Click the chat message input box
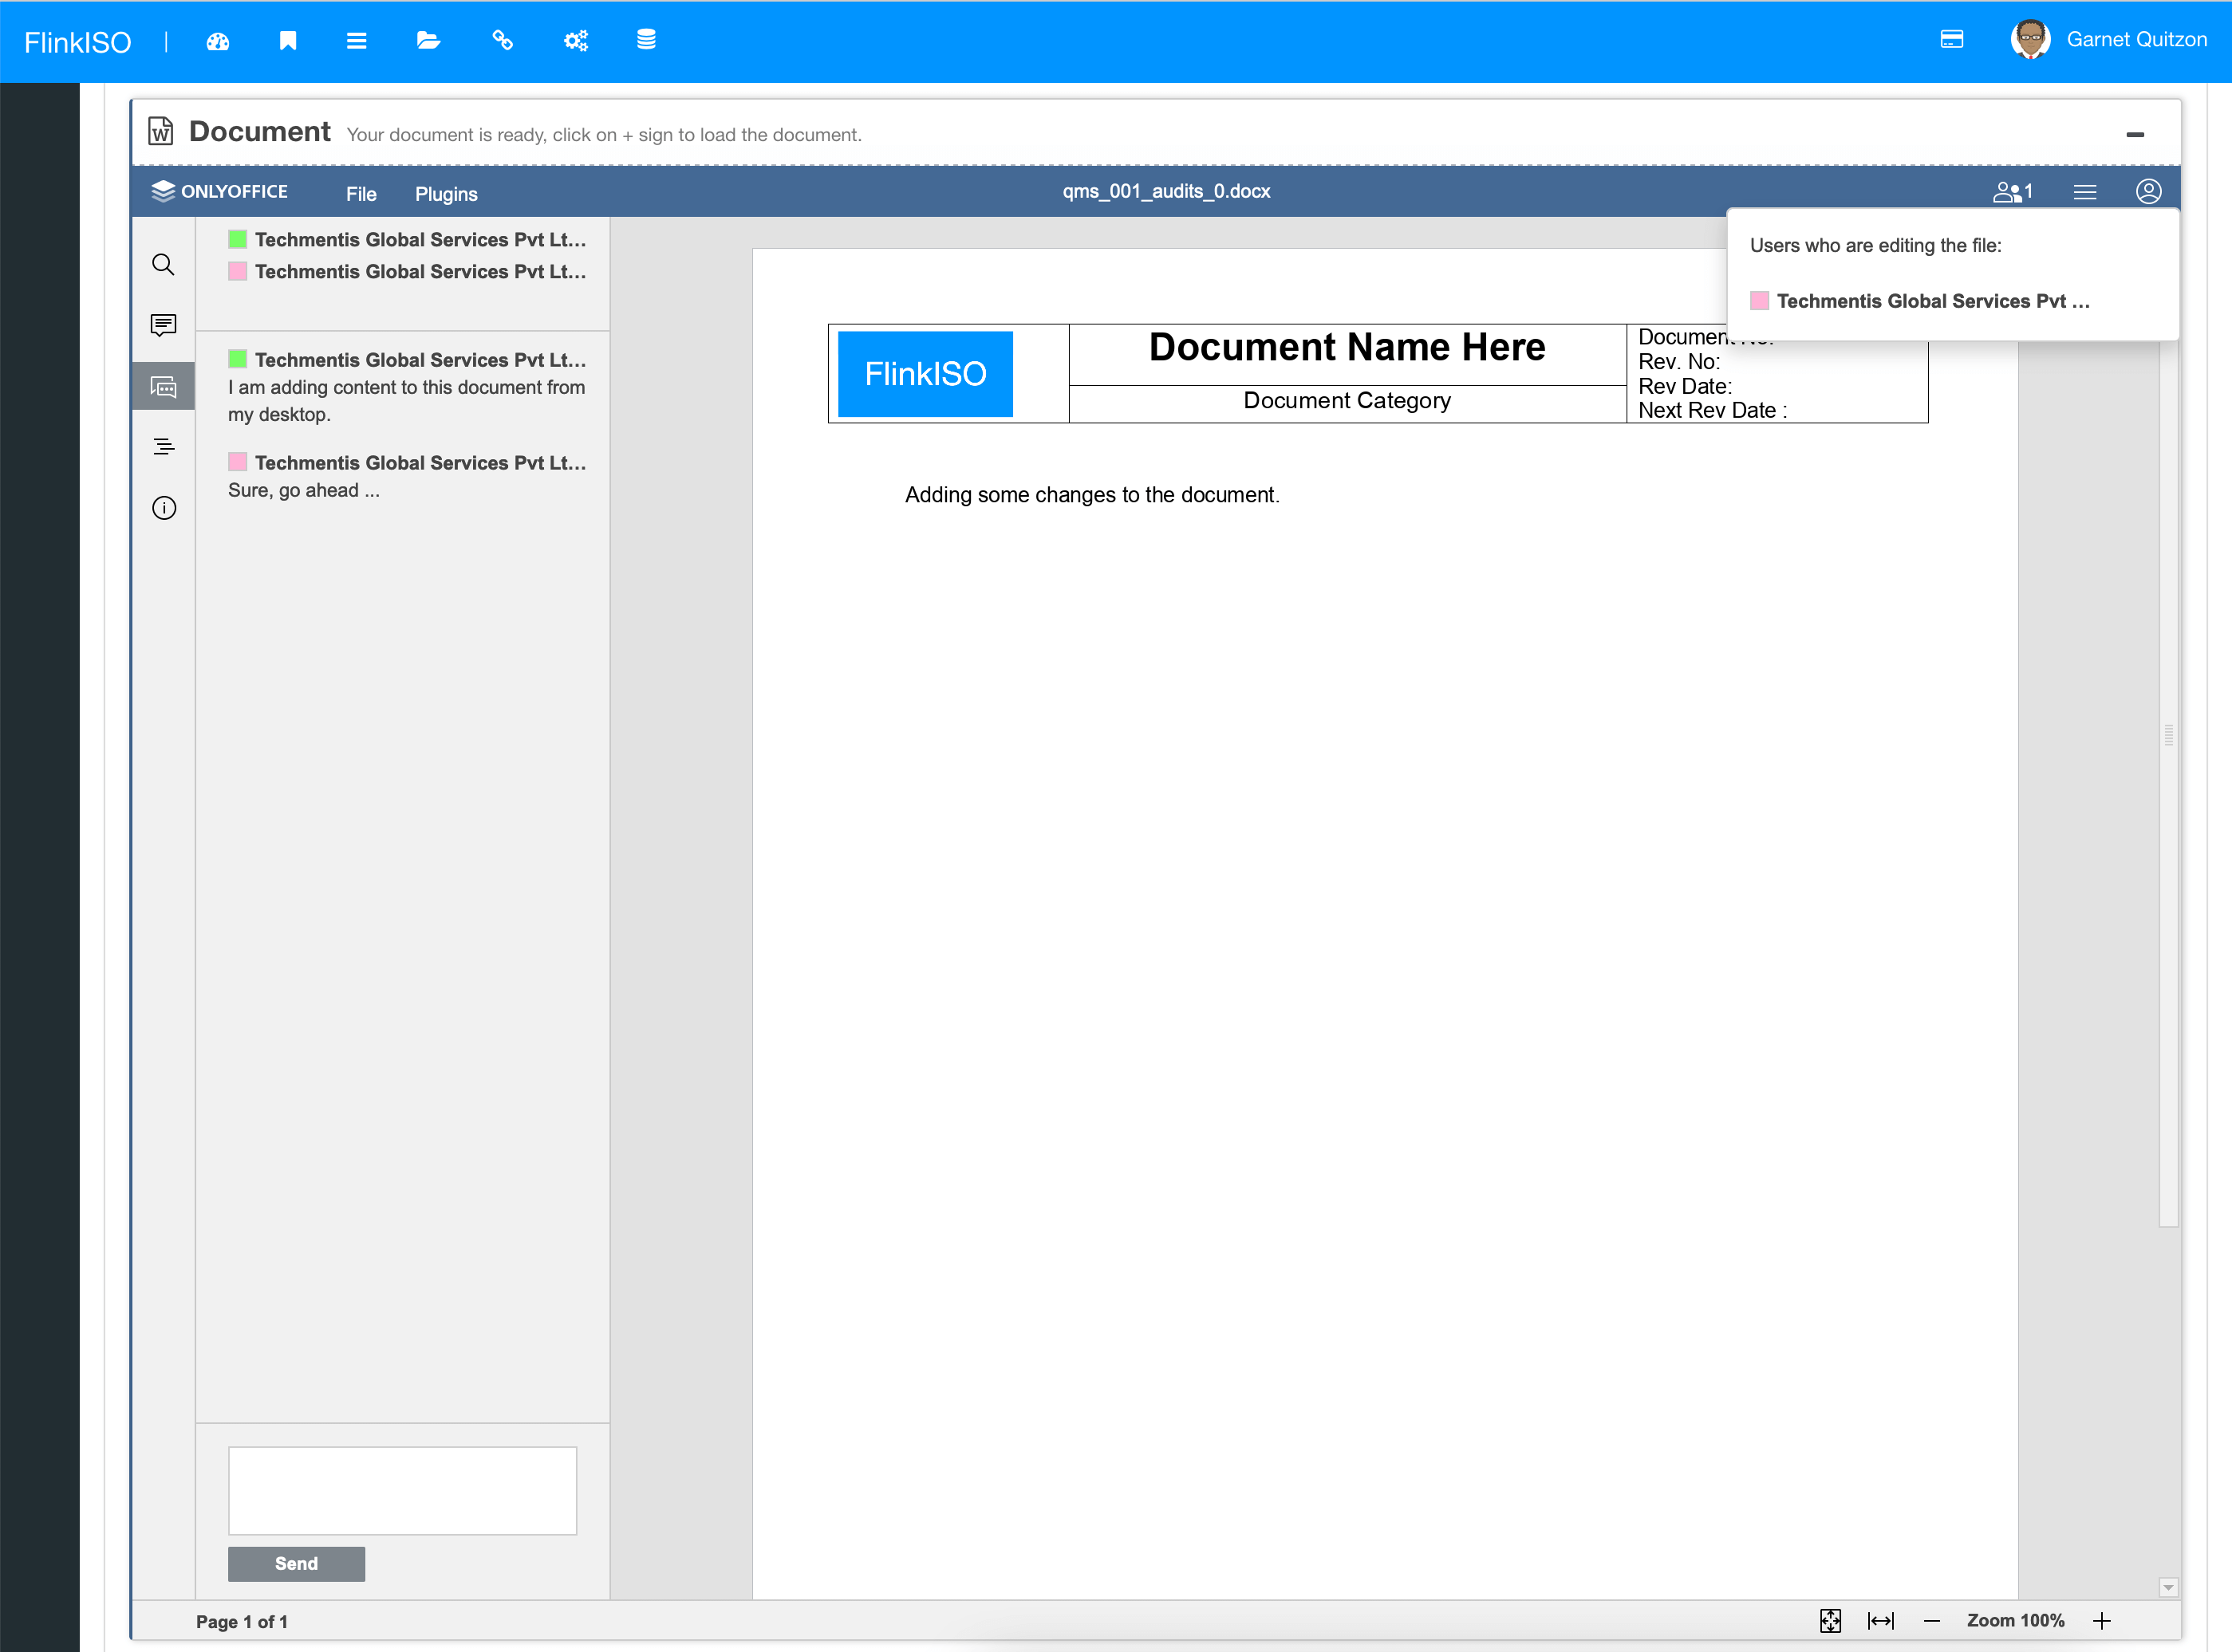The image size is (2232, 1652). coord(402,1490)
